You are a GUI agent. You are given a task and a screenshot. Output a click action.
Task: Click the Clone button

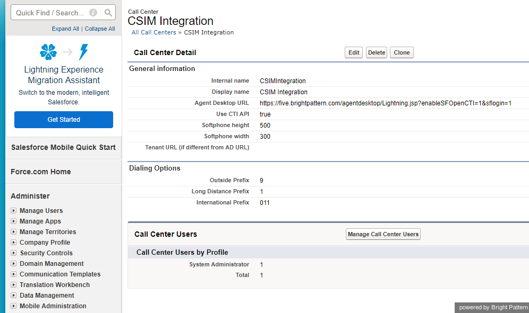[x=402, y=52]
